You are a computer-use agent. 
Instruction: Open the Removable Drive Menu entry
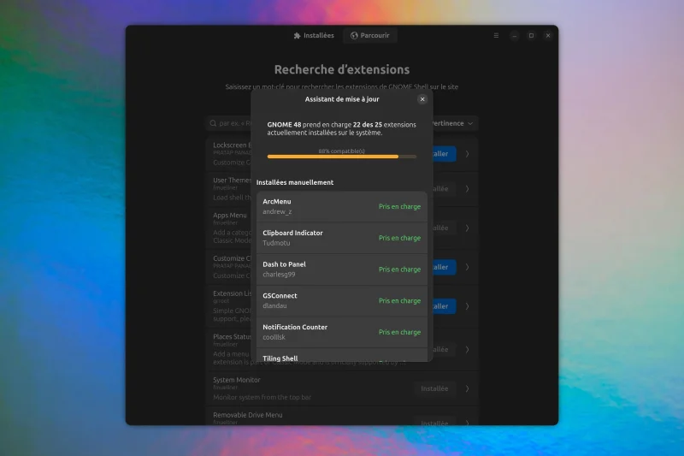coord(343,416)
